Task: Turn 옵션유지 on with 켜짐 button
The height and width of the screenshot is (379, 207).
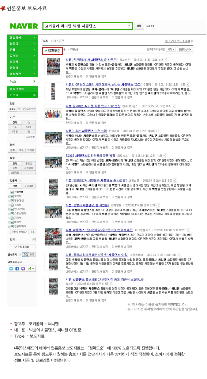Action: (32, 255)
